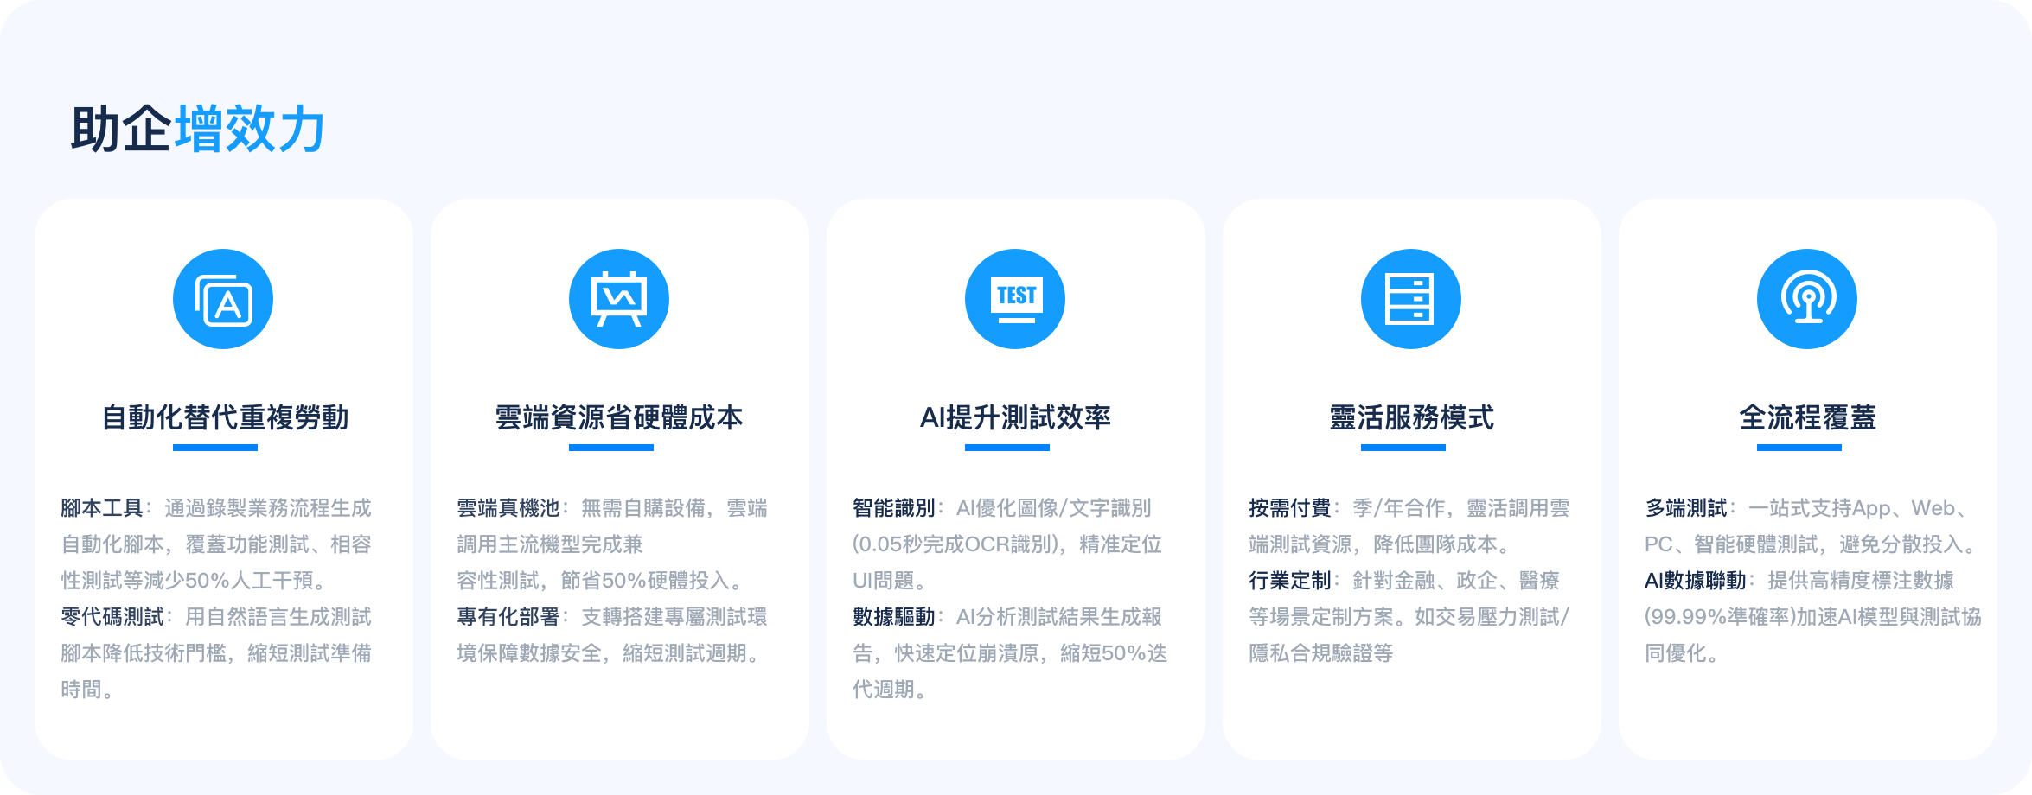Click the bold label 多端測試

coord(1686,508)
